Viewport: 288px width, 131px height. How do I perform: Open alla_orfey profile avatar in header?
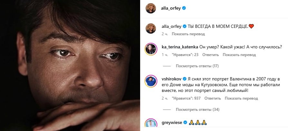point(151,8)
